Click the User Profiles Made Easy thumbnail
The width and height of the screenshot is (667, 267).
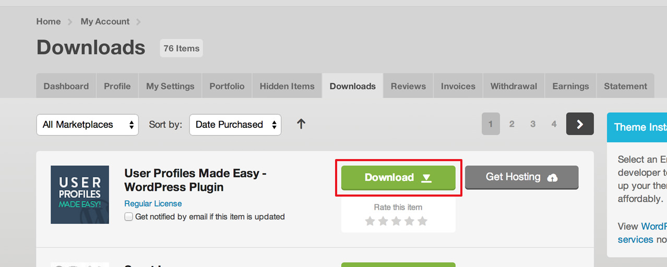coord(80,195)
